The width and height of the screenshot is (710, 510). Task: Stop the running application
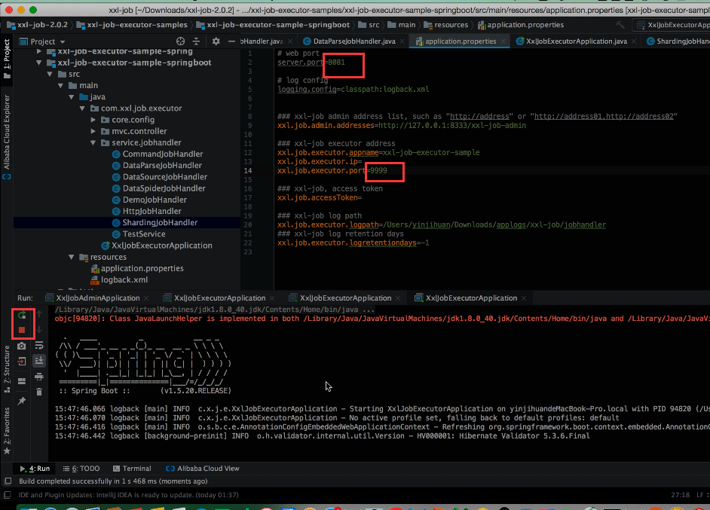(22, 331)
